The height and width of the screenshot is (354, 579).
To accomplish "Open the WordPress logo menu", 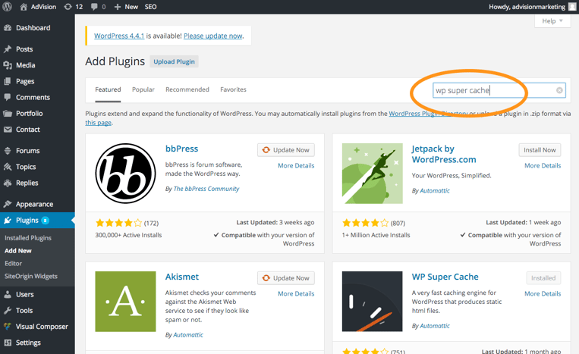I will (x=8, y=7).
